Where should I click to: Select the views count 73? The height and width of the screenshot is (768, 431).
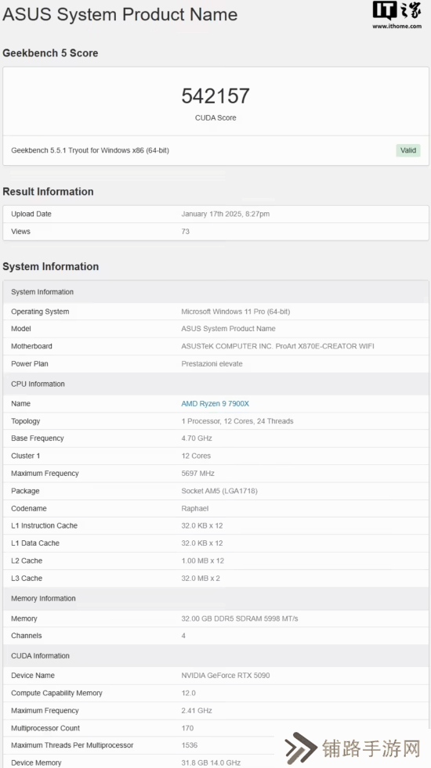[186, 231]
